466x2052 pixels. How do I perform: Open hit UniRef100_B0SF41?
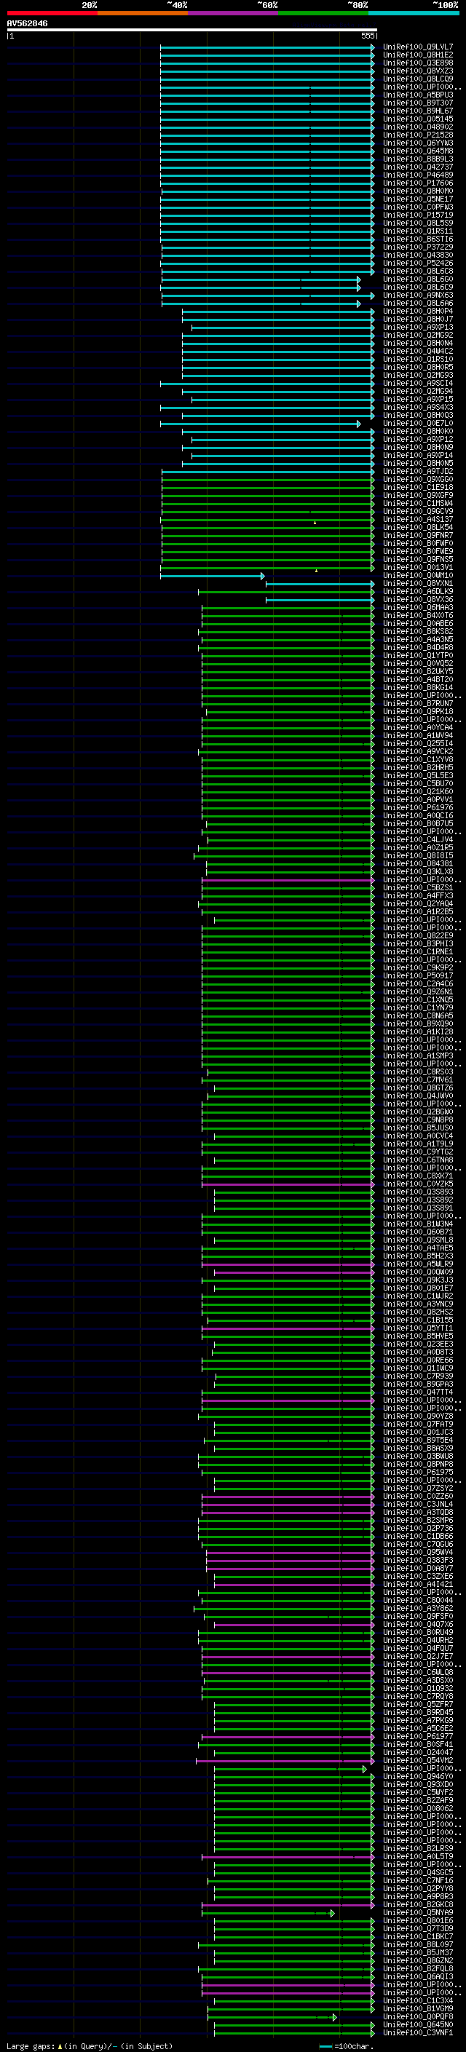pyautogui.click(x=418, y=1745)
